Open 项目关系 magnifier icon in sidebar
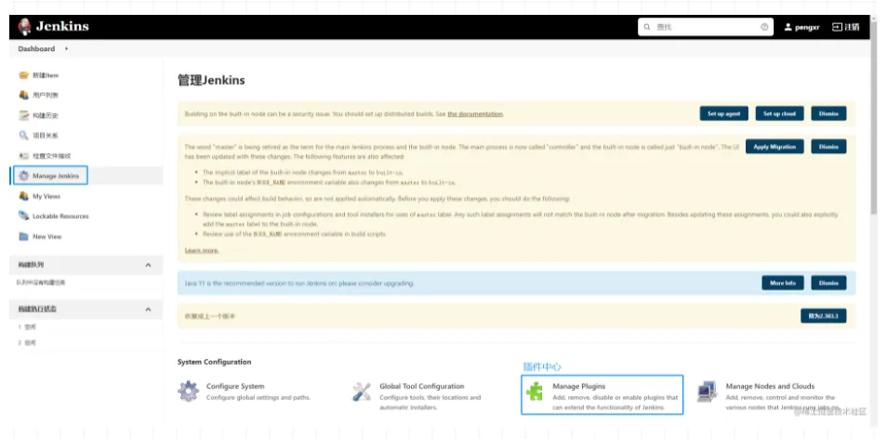This screenshot has width=887, height=439. (23, 136)
